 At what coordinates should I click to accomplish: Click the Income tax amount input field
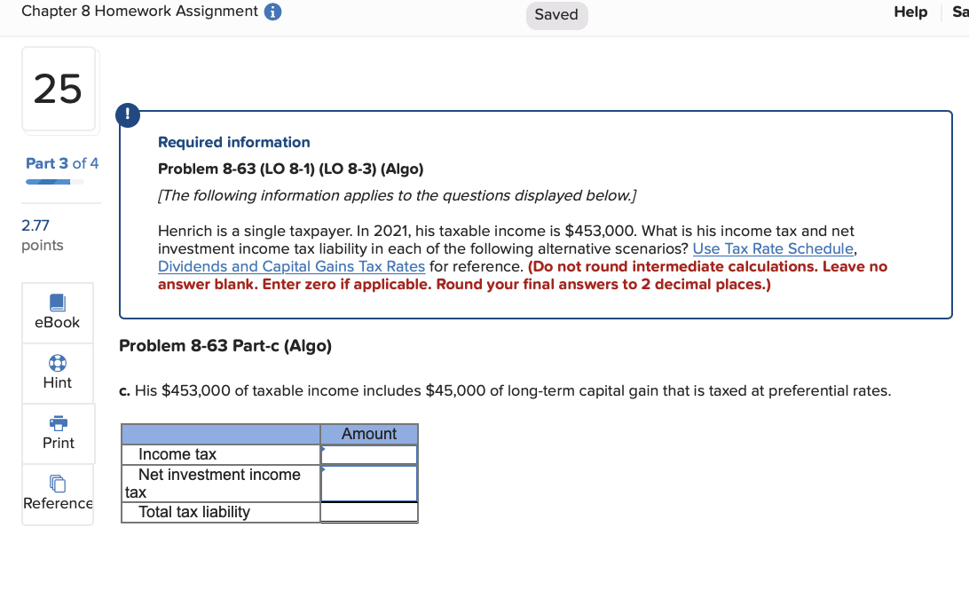coord(369,453)
